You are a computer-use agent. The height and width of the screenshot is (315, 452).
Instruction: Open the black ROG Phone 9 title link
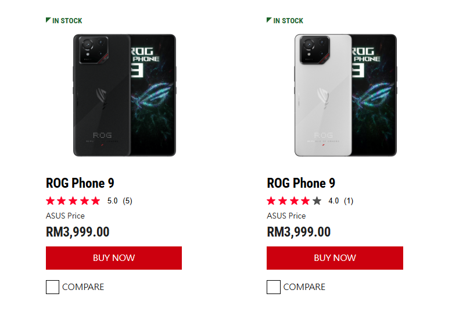point(80,183)
